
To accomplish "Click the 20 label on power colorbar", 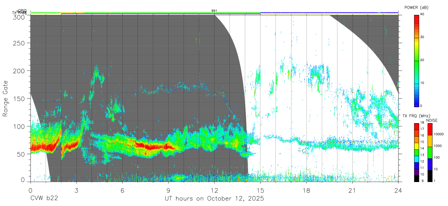I will pyautogui.click(x=422, y=60).
